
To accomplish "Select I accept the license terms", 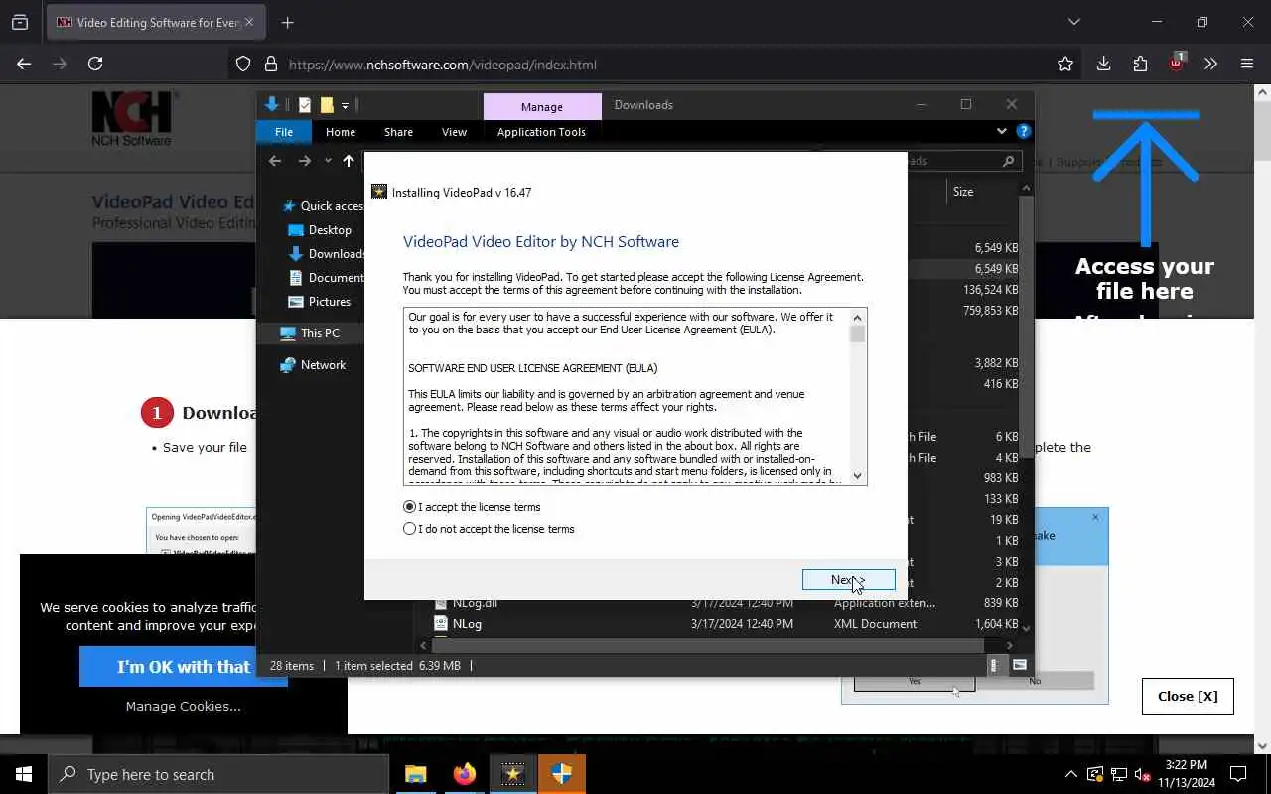I will [x=472, y=507].
